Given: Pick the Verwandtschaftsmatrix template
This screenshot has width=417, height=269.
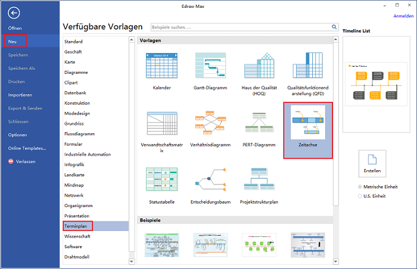Looking at the screenshot, I should [161, 124].
